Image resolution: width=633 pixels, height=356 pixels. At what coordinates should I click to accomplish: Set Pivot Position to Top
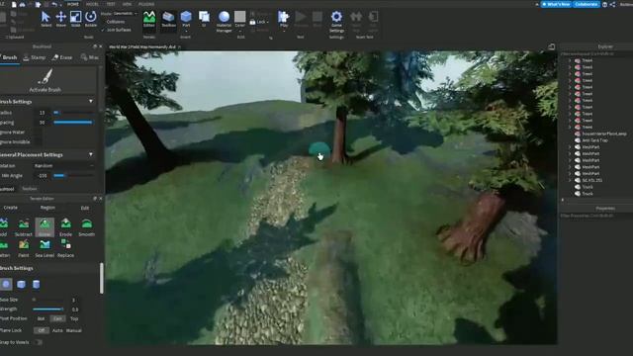click(74, 318)
